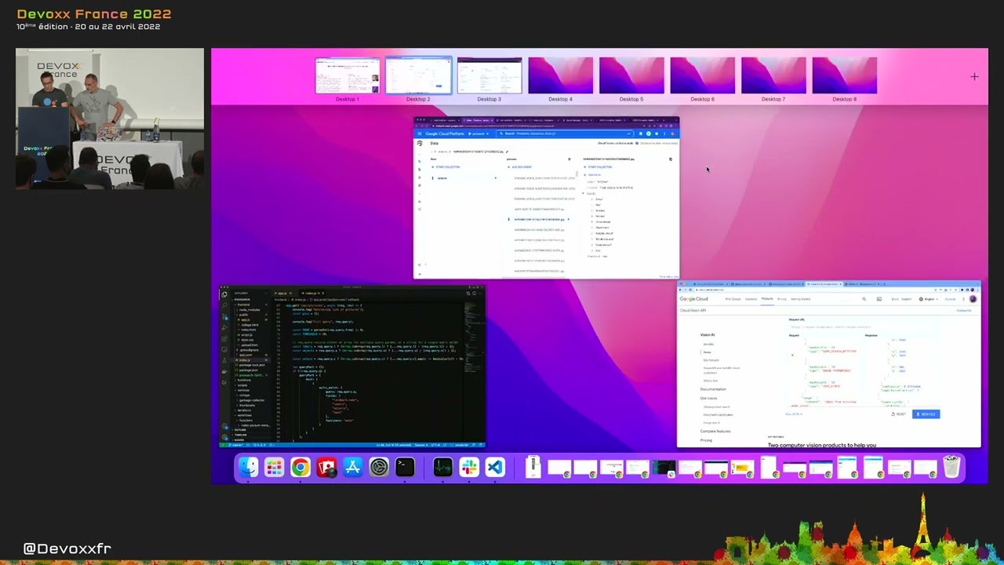This screenshot has width=1004, height=565.
Task: Open the Products tab in Google Cloud
Action: (767, 299)
